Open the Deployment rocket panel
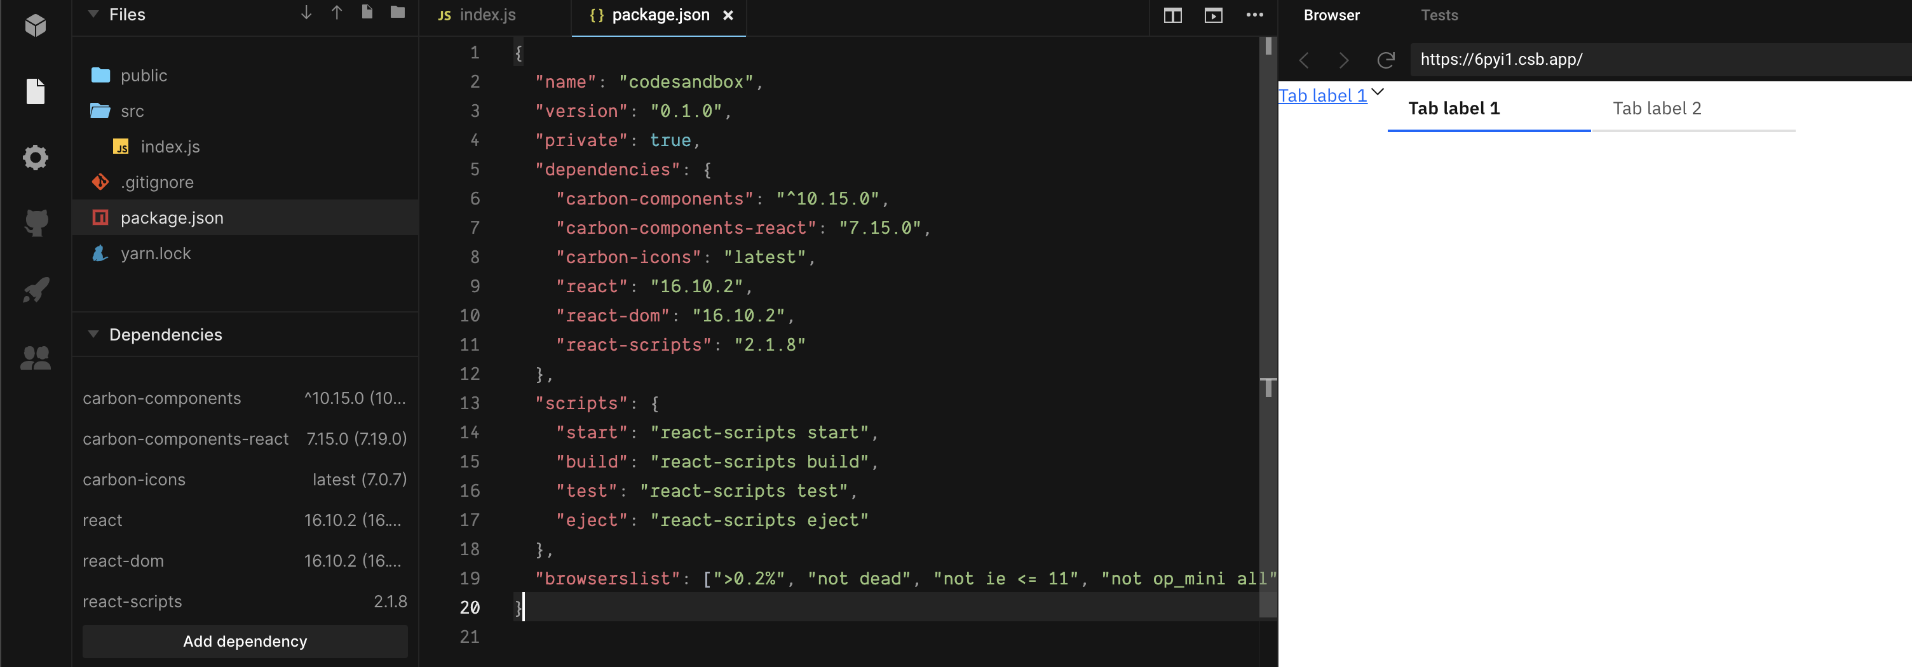1912x667 pixels. pos(35,290)
